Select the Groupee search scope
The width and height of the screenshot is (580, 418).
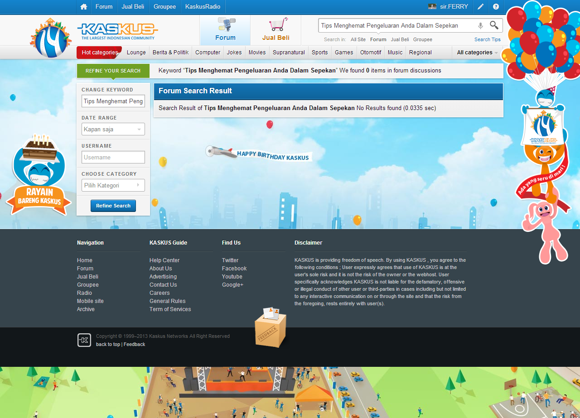click(423, 39)
